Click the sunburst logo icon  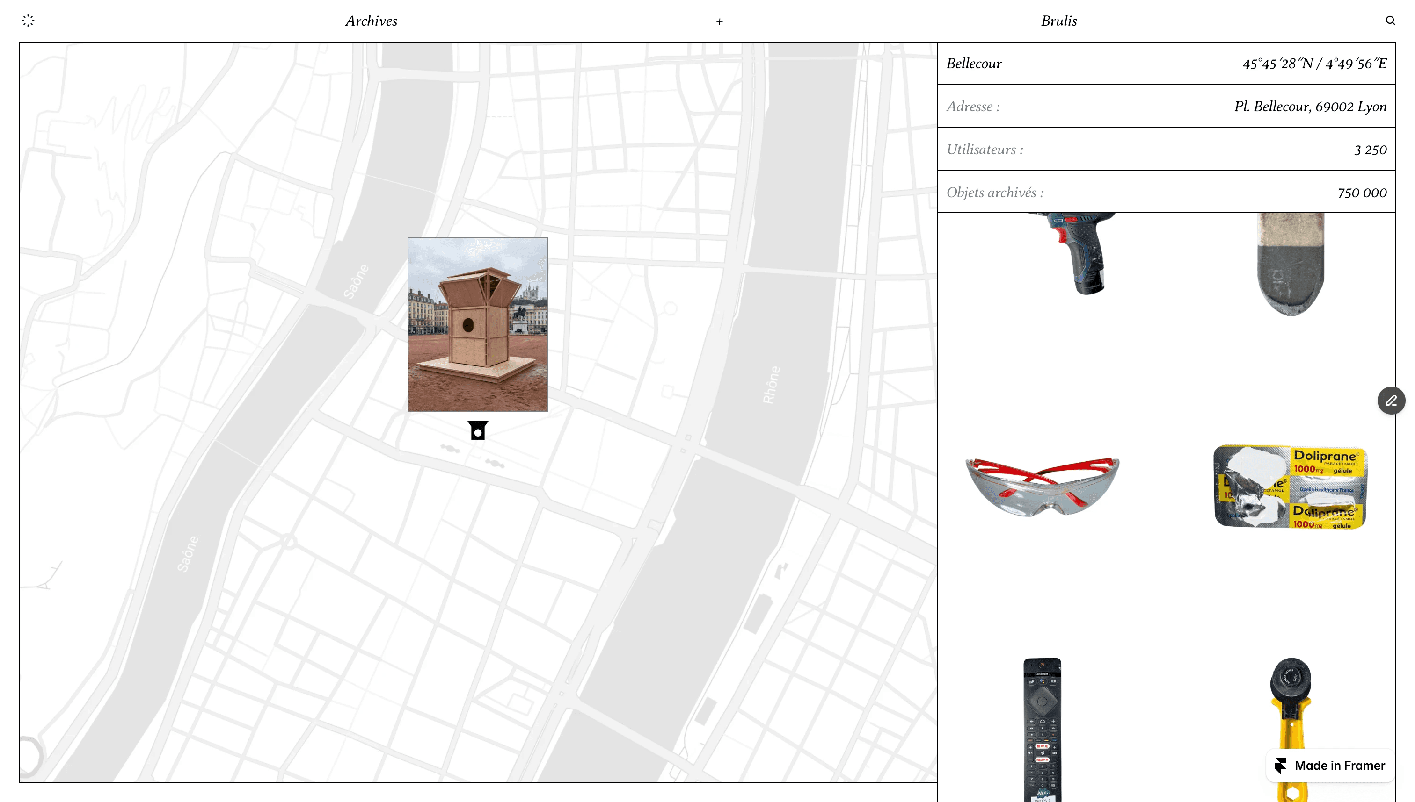(28, 21)
